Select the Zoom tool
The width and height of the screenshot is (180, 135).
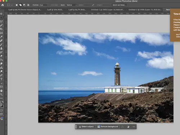click(x=1, y=94)
